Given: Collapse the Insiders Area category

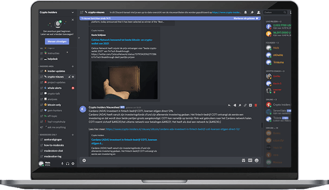Looking at the screenshot, I should click(x=47, y=66).
